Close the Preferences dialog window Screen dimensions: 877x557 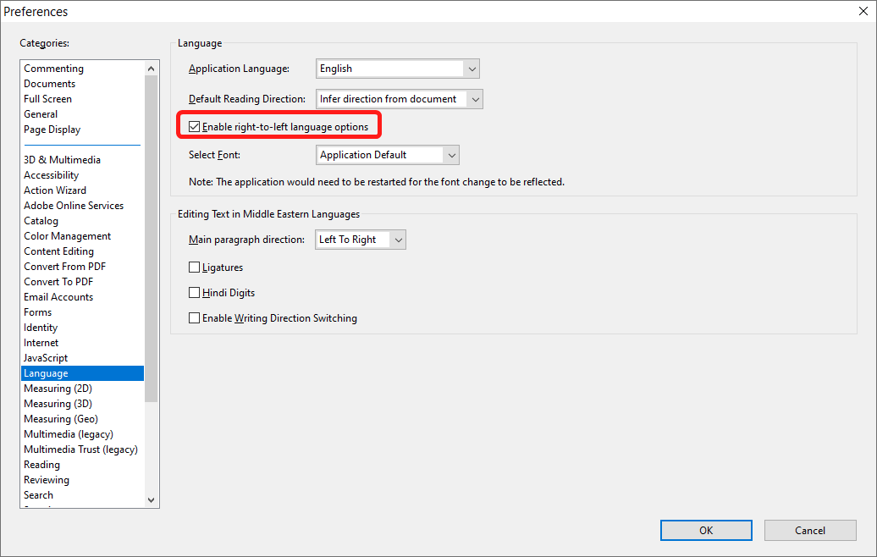(862, 12)
